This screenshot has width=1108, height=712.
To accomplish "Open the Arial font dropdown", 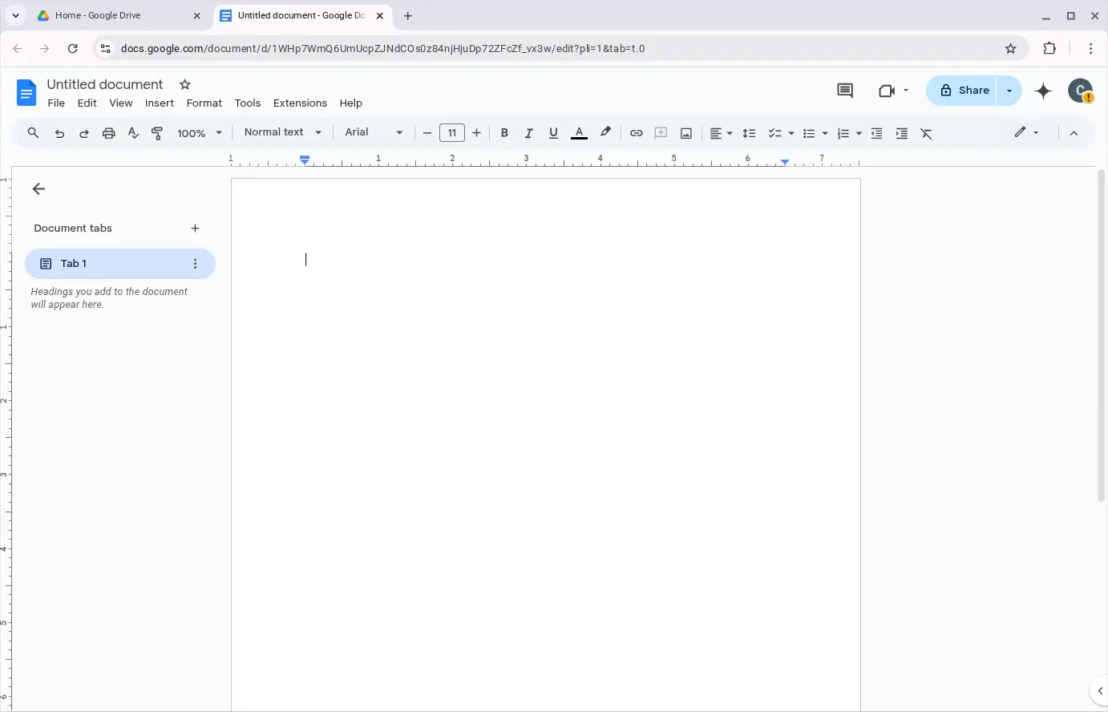I will 374,132.
